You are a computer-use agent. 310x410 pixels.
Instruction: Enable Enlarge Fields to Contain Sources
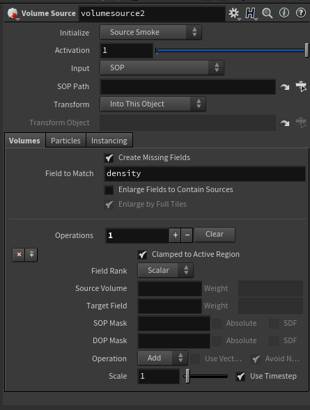pos(109,190)
